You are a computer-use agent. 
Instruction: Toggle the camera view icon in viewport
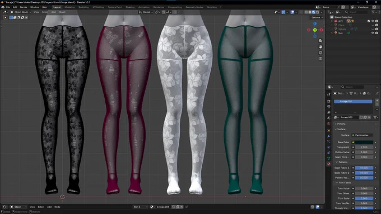coord(320,53)
